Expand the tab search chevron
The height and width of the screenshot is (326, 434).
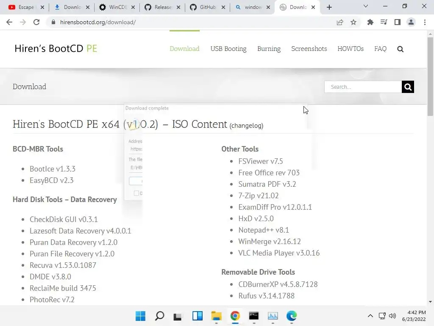click(x=366, y=6)
